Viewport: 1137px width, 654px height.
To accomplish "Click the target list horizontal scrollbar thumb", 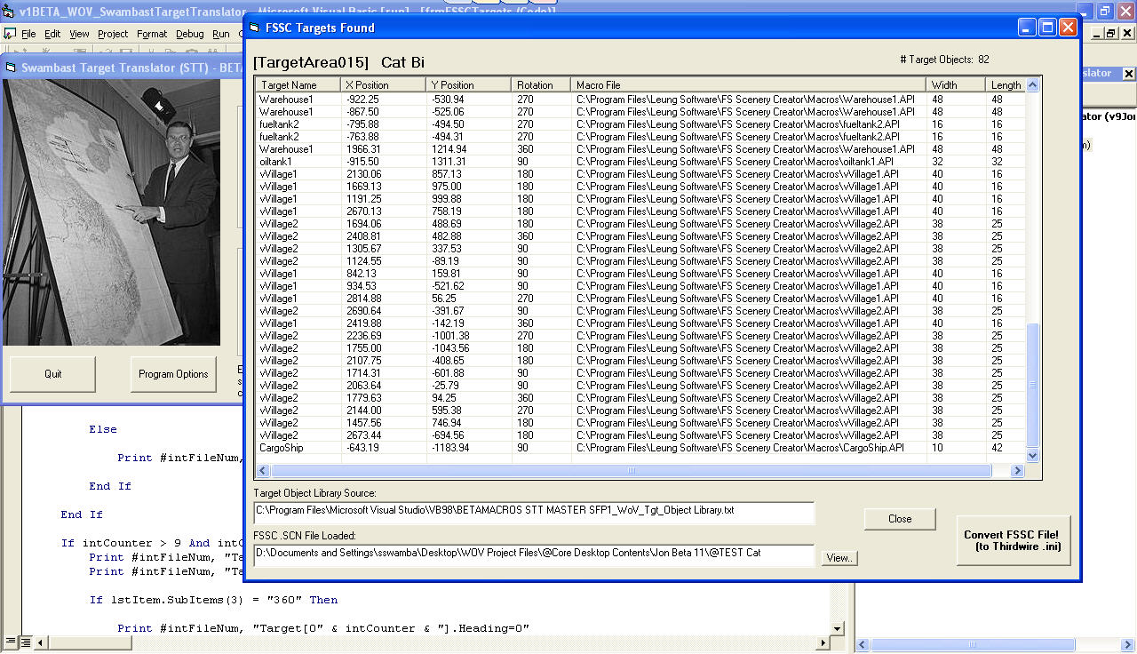I will [631, 470].
